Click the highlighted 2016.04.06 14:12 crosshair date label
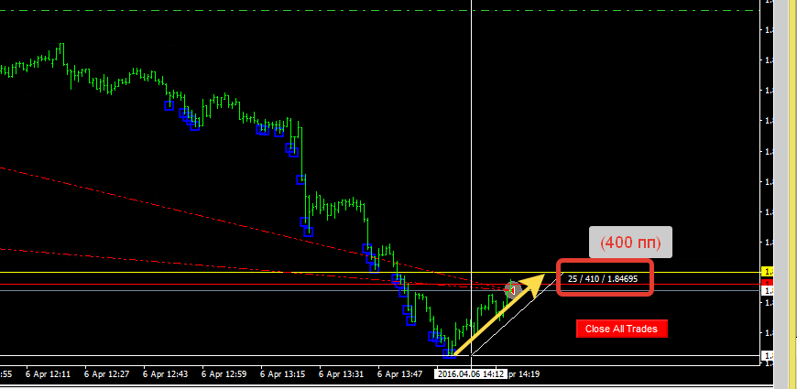The image size is (797, 389). [x=471, y=374]
